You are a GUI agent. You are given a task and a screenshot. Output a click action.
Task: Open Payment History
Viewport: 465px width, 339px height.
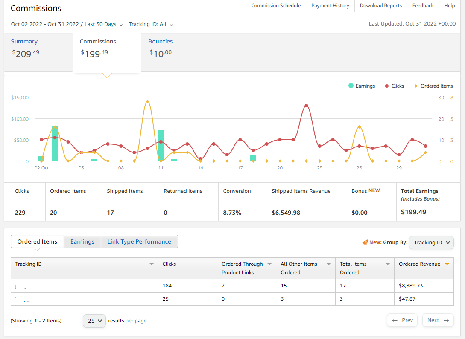pos(330,6)
